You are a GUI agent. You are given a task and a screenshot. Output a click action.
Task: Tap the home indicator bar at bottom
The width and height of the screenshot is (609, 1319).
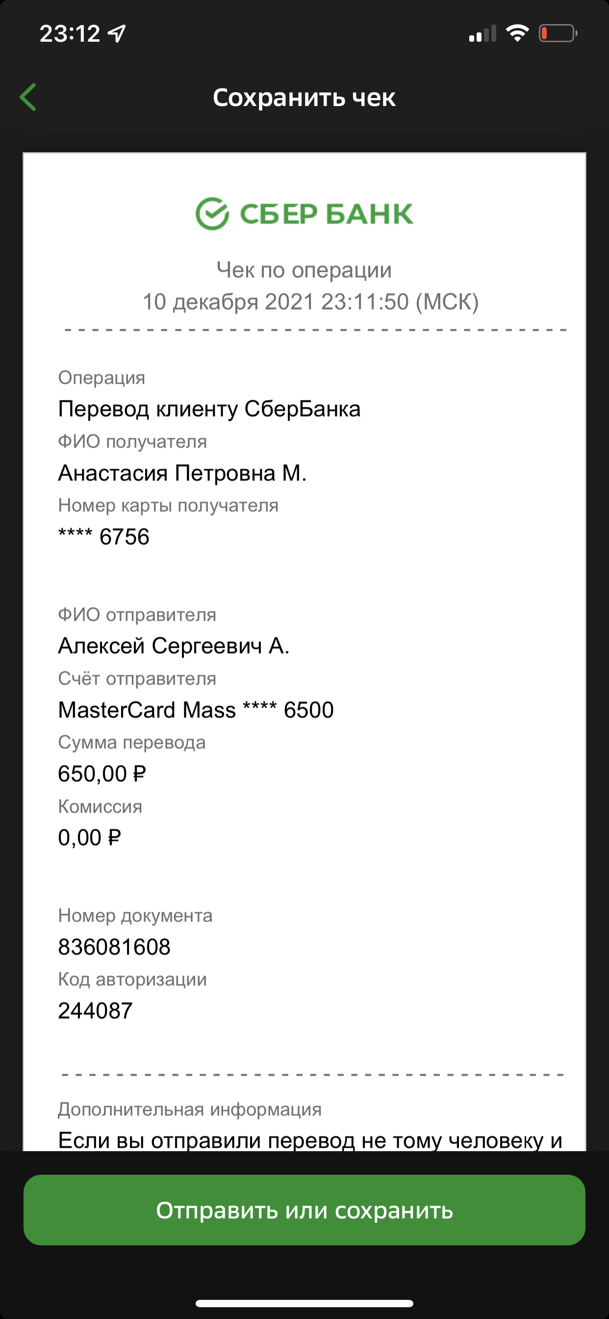(x=304, y=1303)
